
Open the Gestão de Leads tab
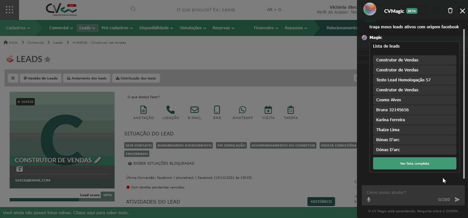point(41,78)
